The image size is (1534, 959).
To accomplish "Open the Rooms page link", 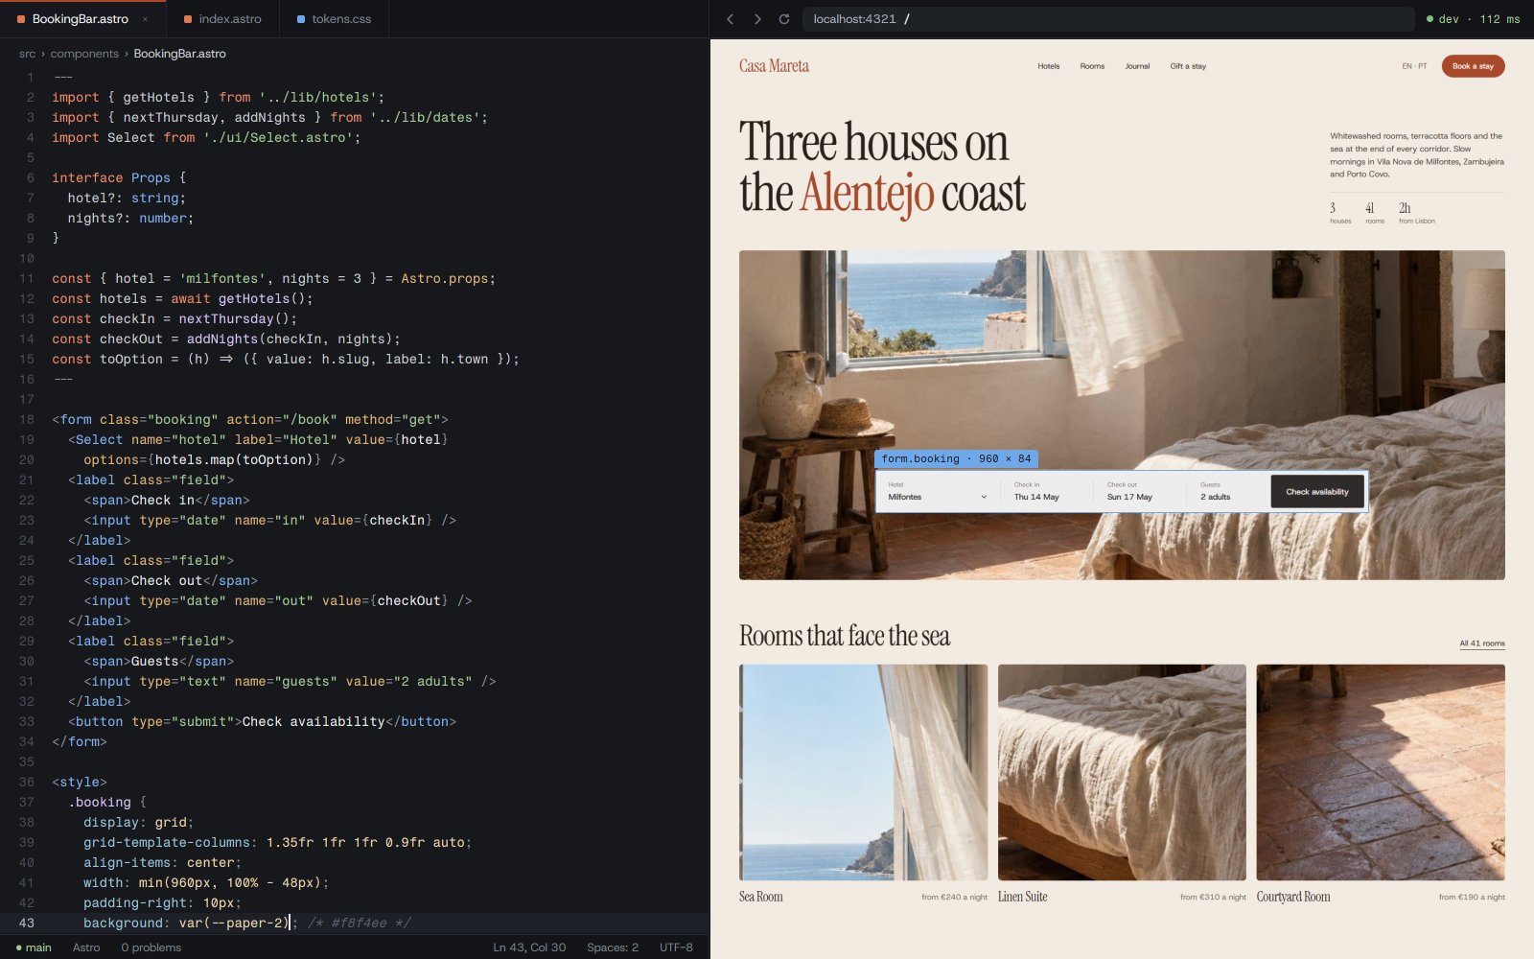I will (x=1092, y=66).
